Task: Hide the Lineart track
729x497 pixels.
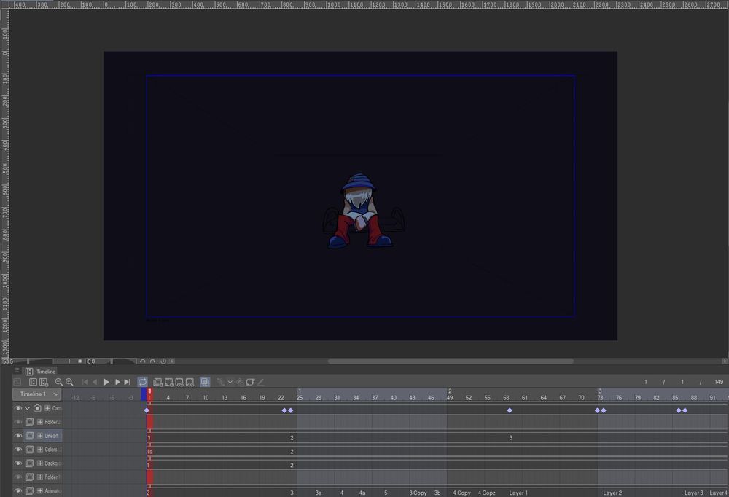Action: [17, 436]
